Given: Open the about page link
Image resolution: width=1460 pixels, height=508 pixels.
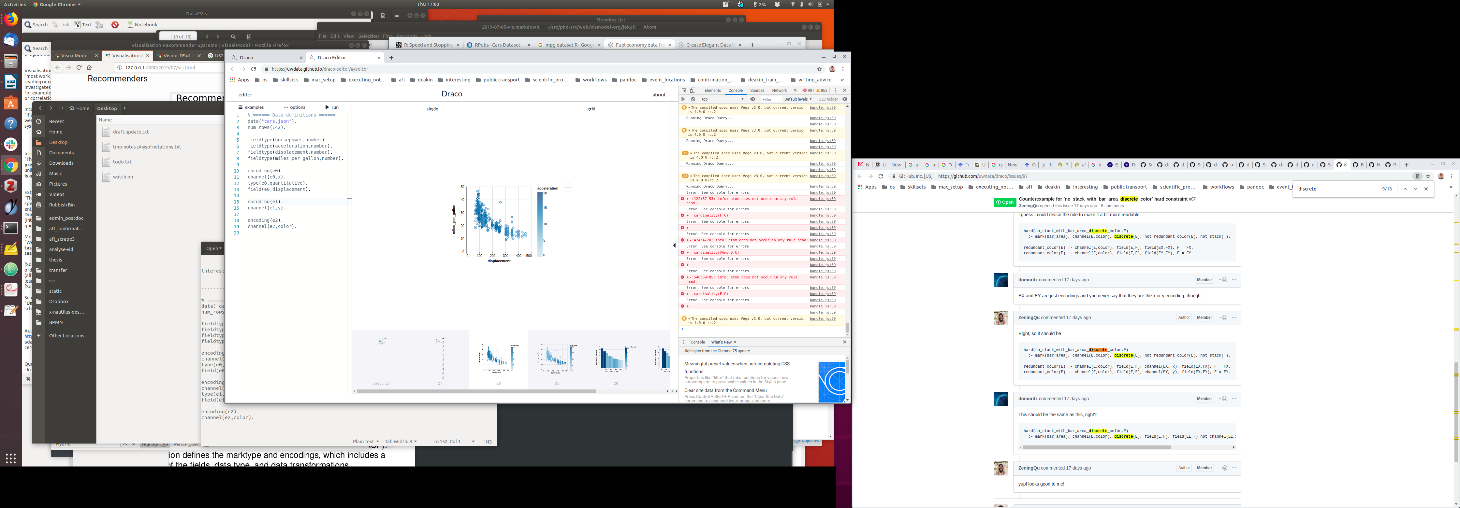Looking at the screenshot, I should [659, 94].
